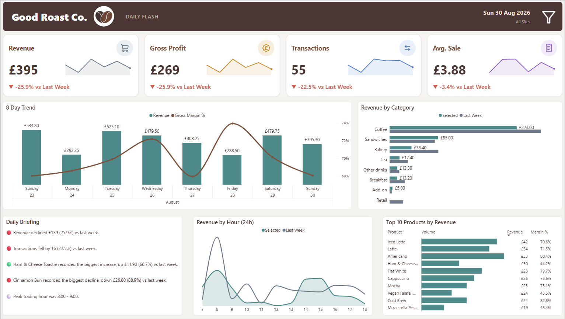Select the Gross Margin % legend item
The image size is (565, 319).
click(188, 115)
